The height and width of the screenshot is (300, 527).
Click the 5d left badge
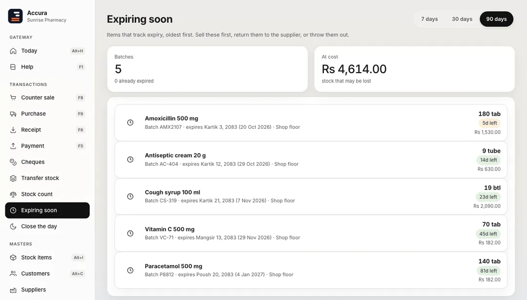pos(489,123)
